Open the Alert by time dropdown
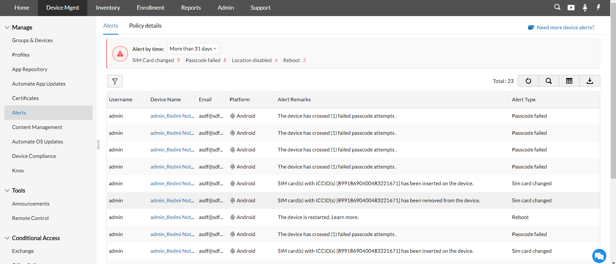The width and height of the screenshot is (616, 264). [x=193, y=49]
